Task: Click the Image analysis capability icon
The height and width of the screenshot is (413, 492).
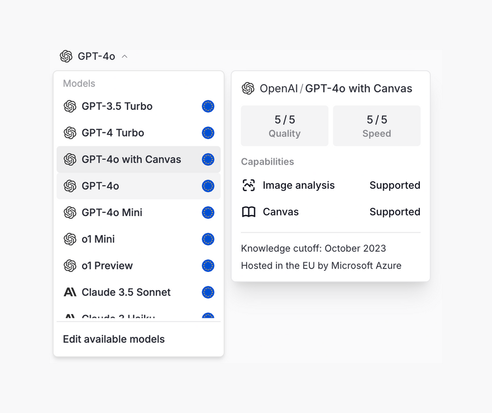Action: pyautogui.click(x=249, y=185)
